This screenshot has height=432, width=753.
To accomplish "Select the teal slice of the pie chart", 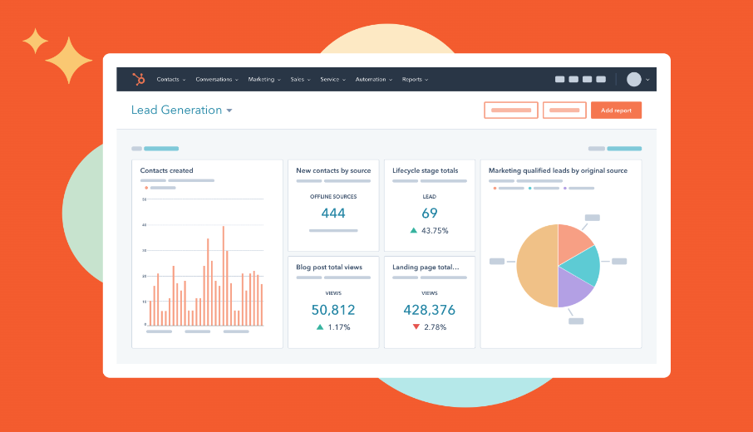I will pyautogui.click(x=581, y=261).
